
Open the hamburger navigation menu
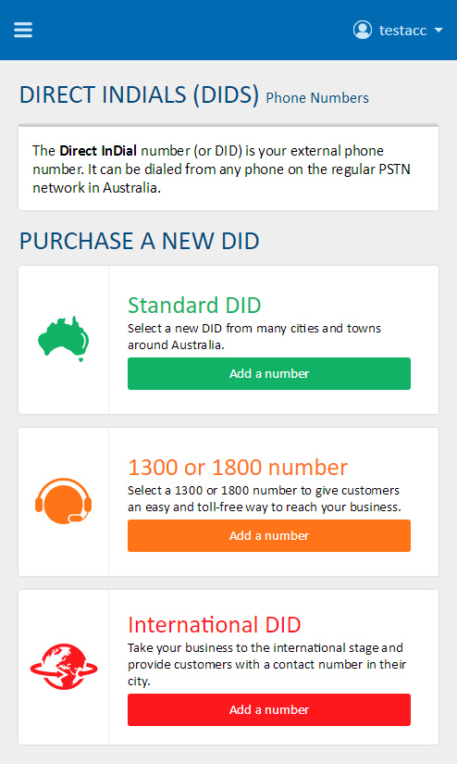pyautogui.click(x=23, y=31)
